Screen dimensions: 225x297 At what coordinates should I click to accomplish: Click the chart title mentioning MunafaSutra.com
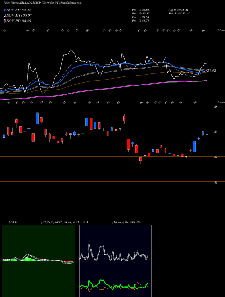(x=43, y=3)
